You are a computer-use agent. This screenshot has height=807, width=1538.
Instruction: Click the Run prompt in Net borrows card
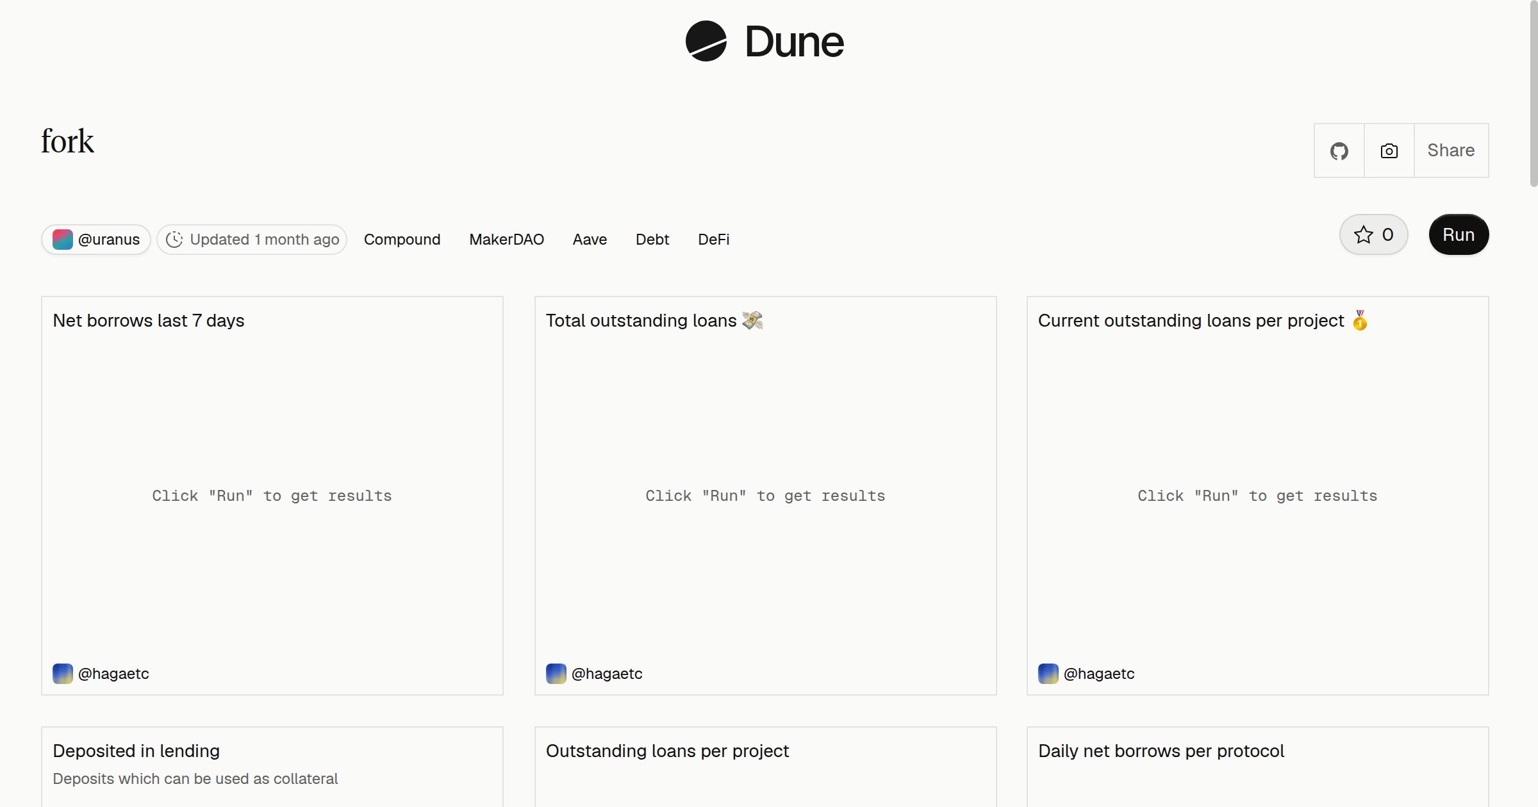coord(272,496)
